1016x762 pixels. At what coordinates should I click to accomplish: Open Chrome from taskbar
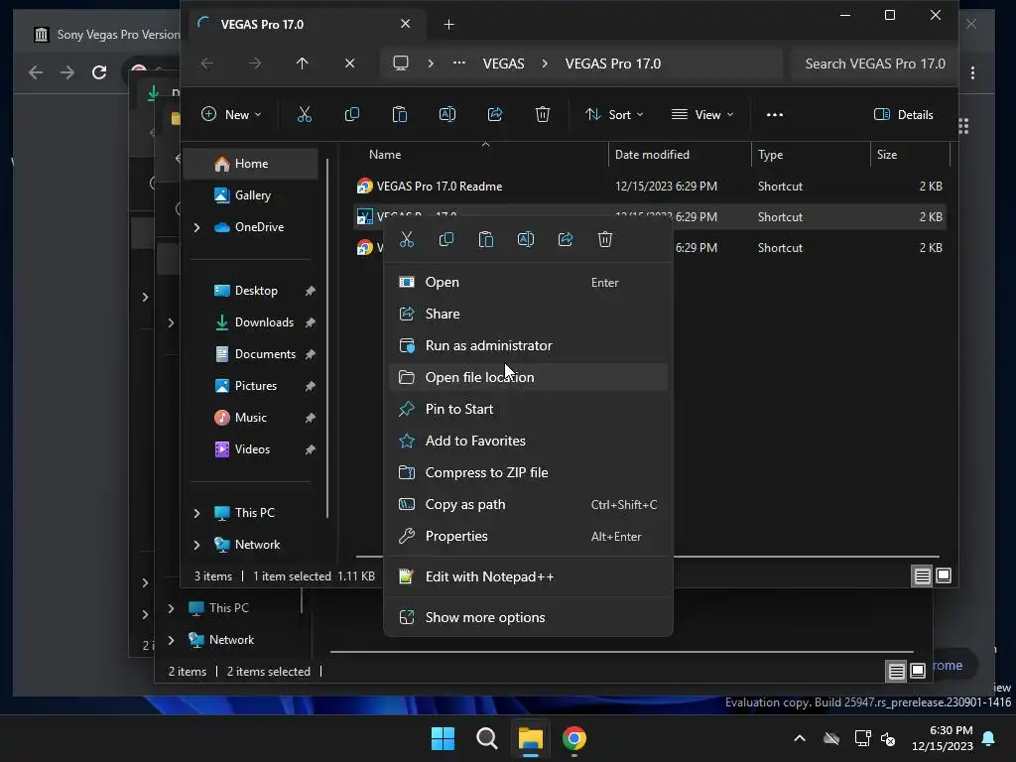[574, 738]
